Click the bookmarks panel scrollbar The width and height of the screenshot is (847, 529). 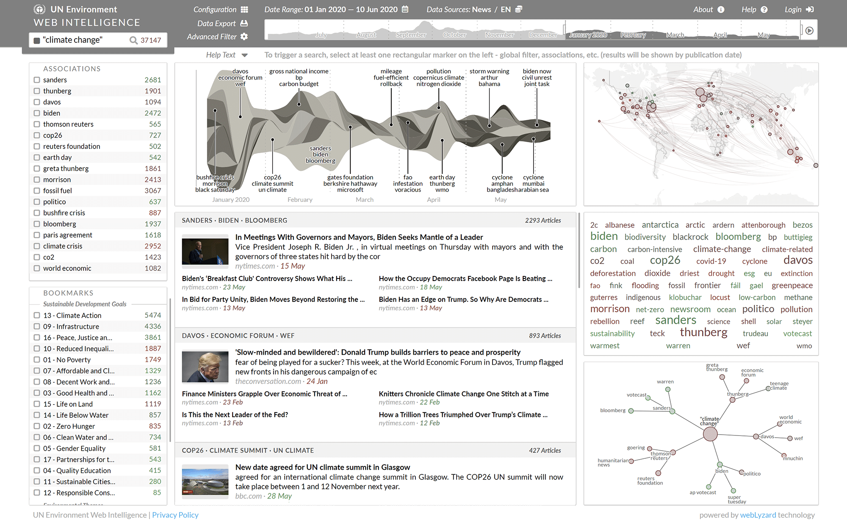pos(170,370)
